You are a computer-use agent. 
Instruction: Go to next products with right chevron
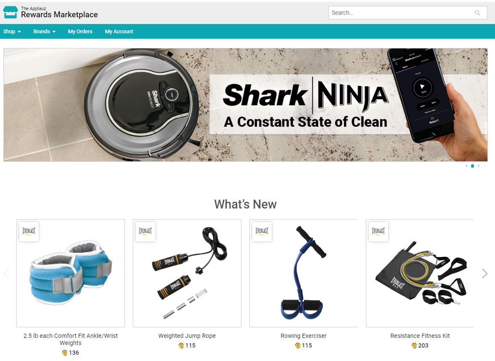[x=484, y=273]
